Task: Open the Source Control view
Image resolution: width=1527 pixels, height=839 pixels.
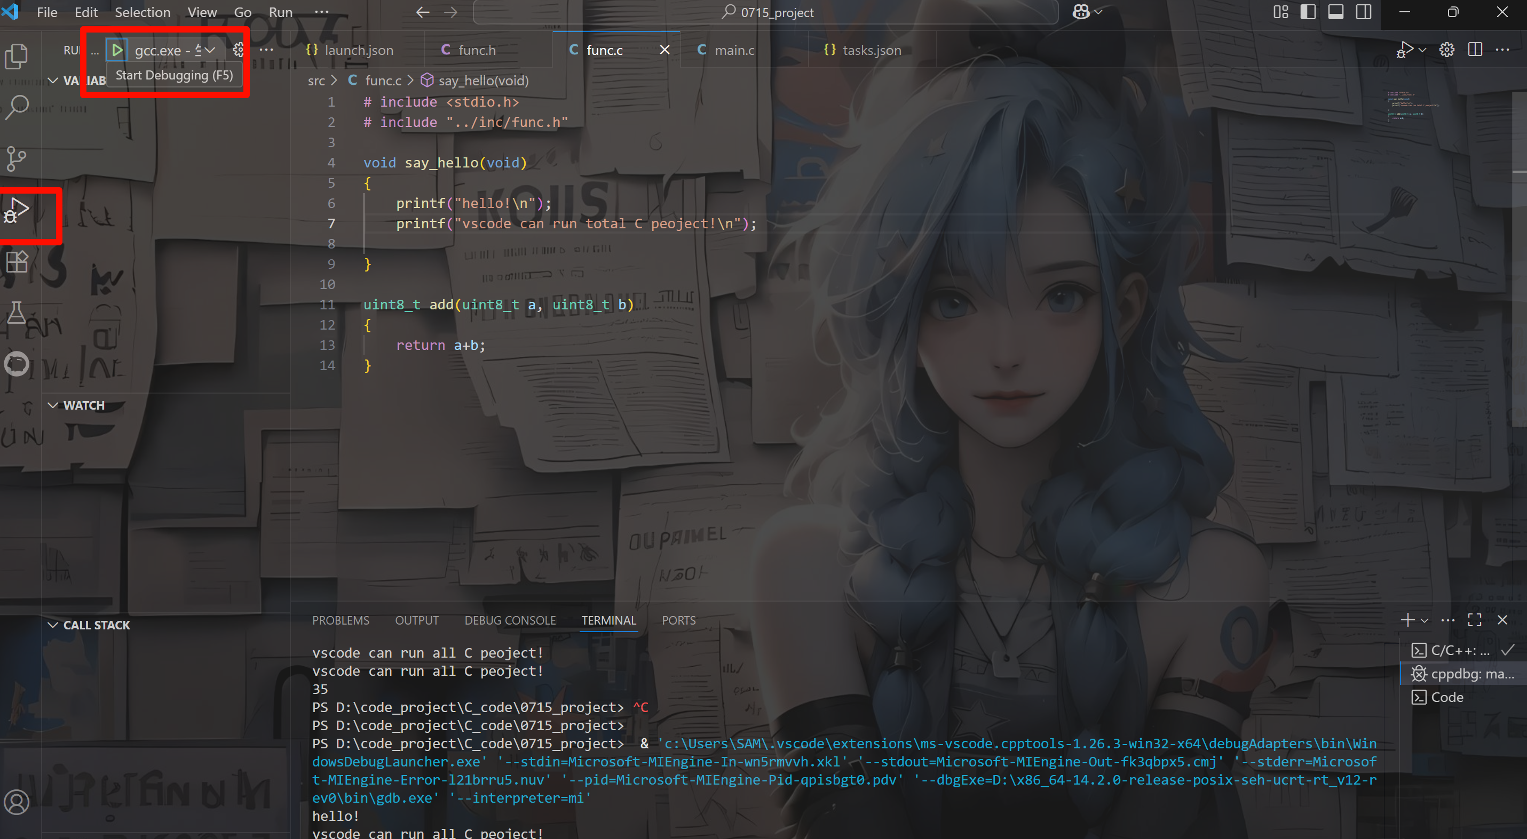Action: pos(17,158)
